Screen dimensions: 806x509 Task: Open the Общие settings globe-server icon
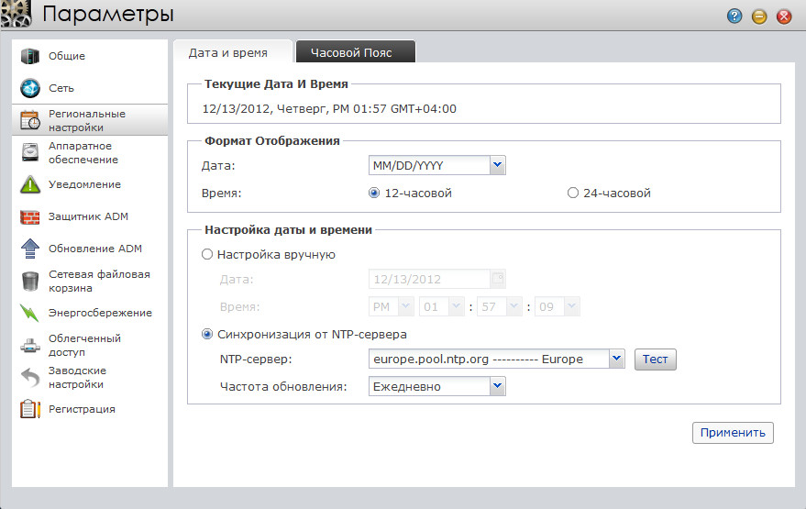tap(30, 56)
